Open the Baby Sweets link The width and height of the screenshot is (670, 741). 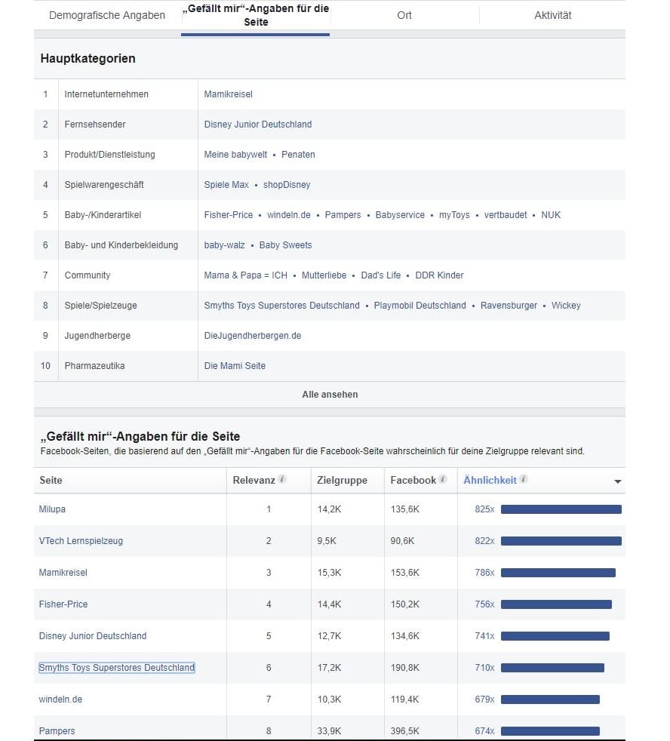tap(285, 245)
